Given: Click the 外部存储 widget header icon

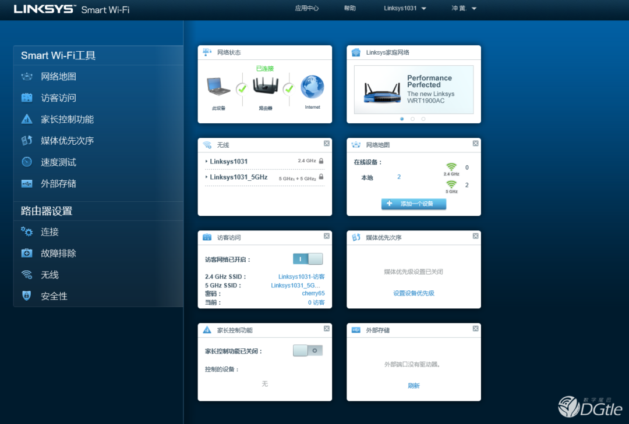Looking at the screenshot, I should (x=356, y=330).
